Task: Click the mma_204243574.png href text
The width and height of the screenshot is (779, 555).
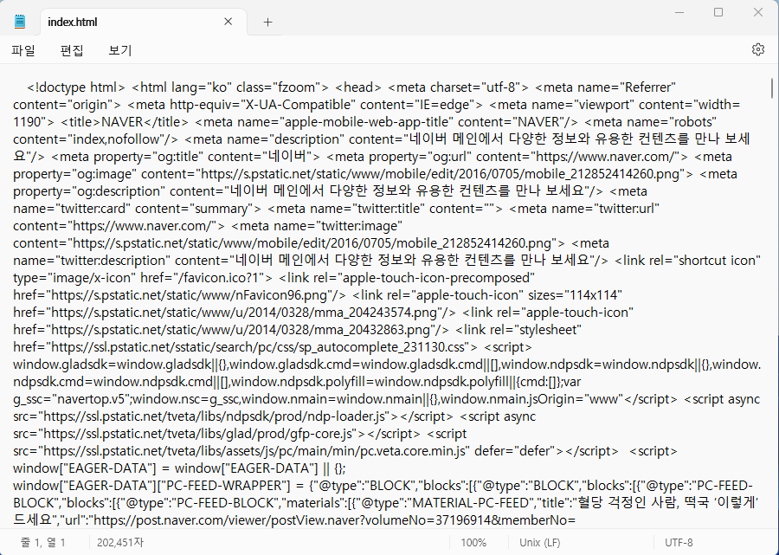Action: [x=382, y=313]
